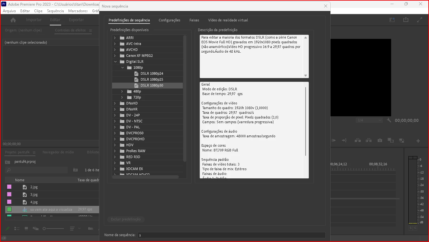Switch Project panel to Freeform View
The width and height of the screenshot is (429, 242).
36,229
